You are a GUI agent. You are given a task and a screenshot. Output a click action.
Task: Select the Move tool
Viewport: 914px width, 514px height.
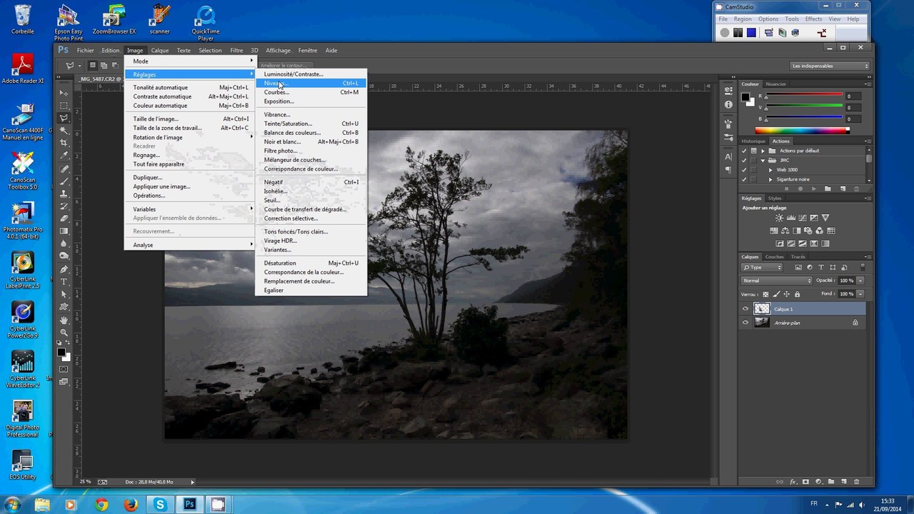(x=64, y=93)
